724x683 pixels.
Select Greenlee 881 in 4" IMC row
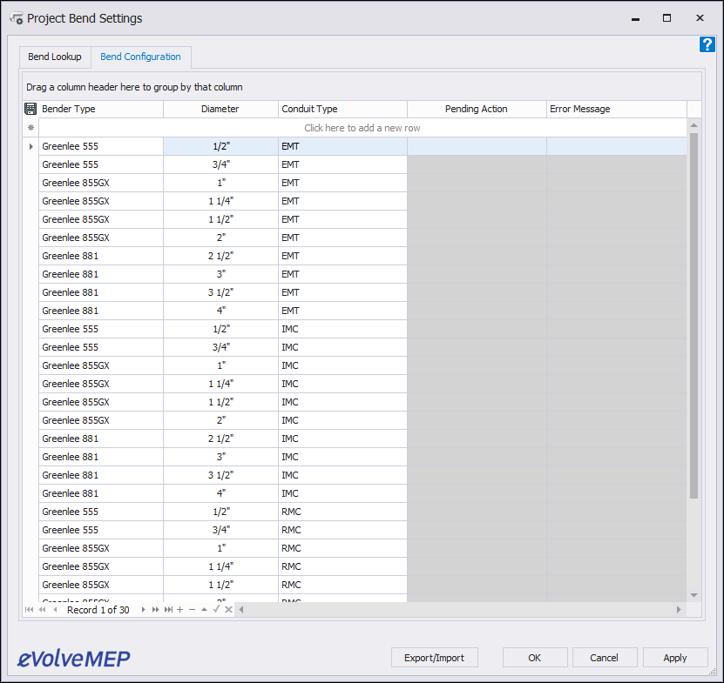(101, 493)
